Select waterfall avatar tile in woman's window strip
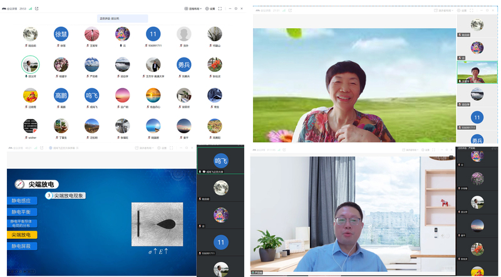The height and width of the screenshot is (277, 501). pos(477,94)
